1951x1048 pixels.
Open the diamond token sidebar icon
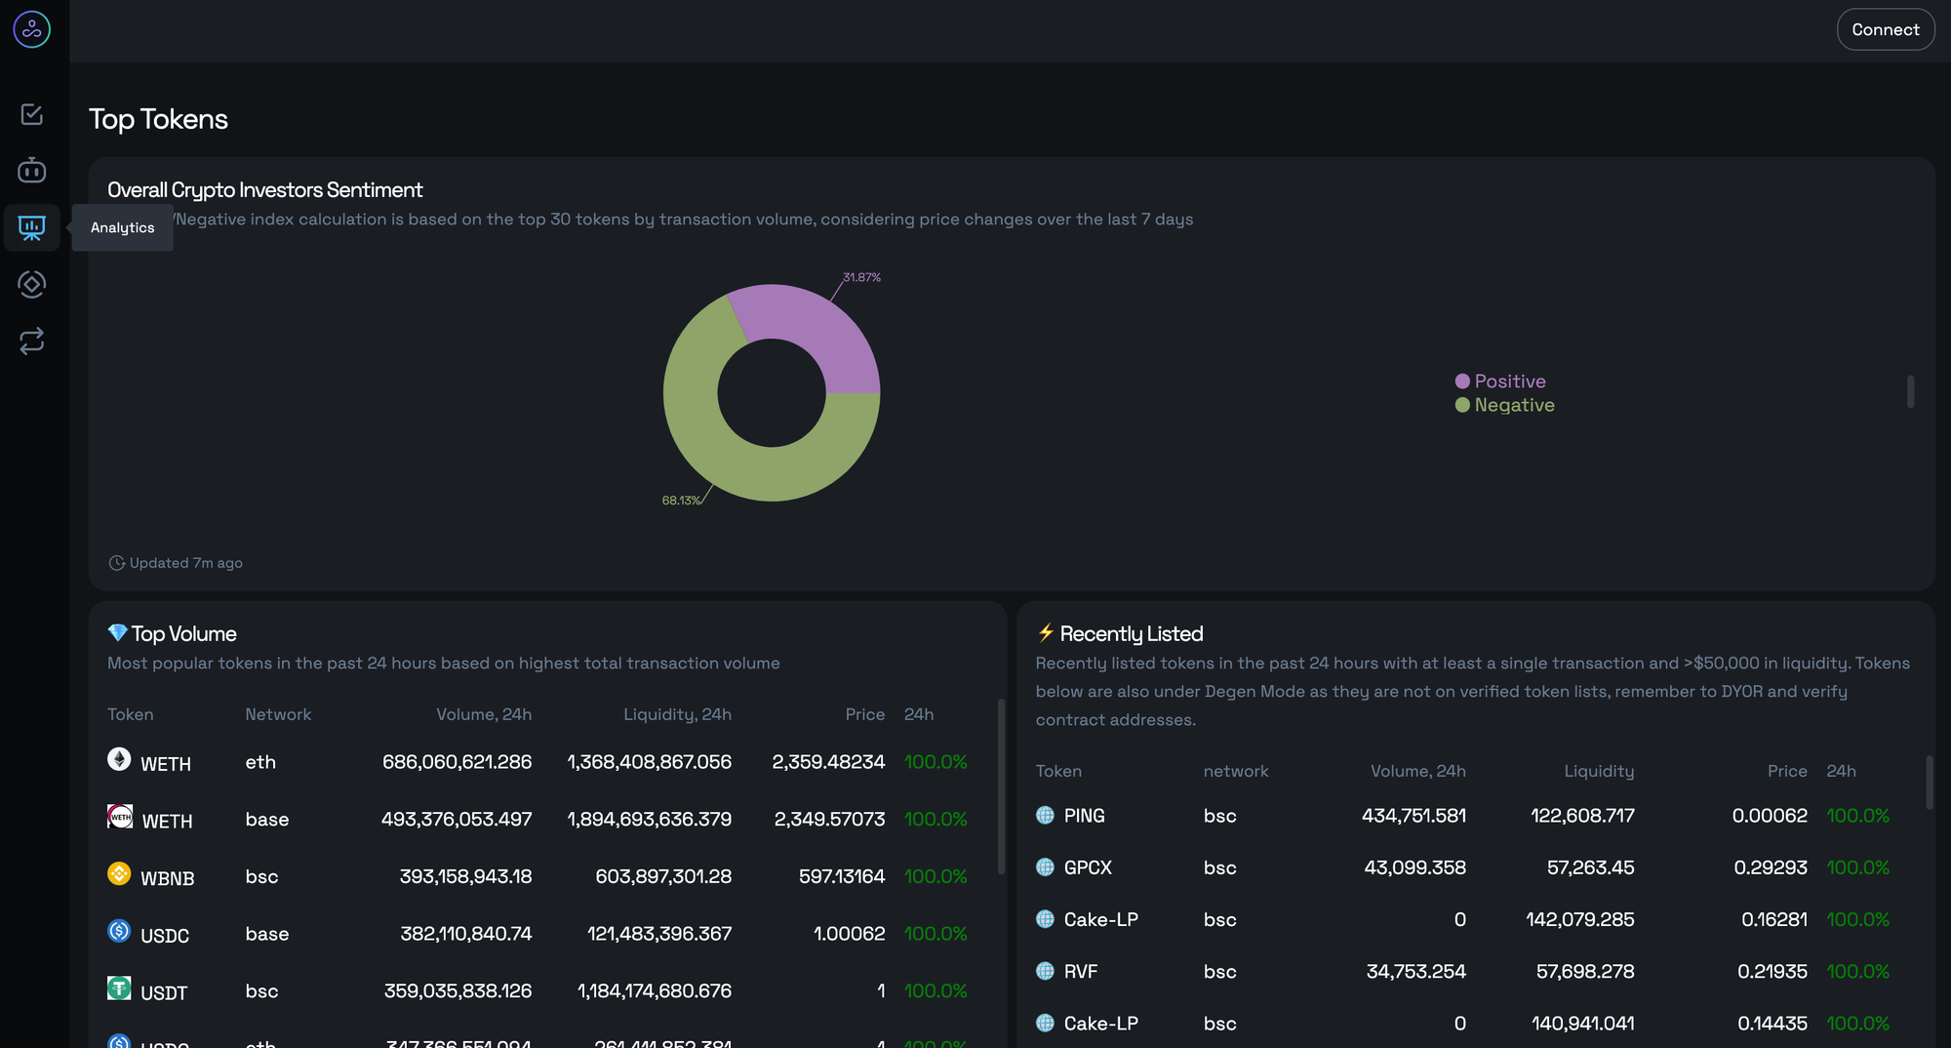pyautogui.click(x=31, y=284)
